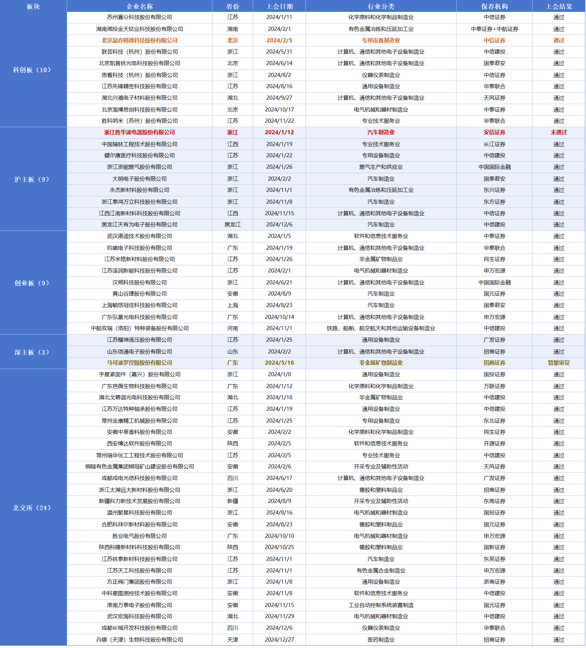Viewport: 586px width, 648px height.
Task: Click 中国瑞林工程技术股份有限公司 cell
Action: tap(140, 144)
